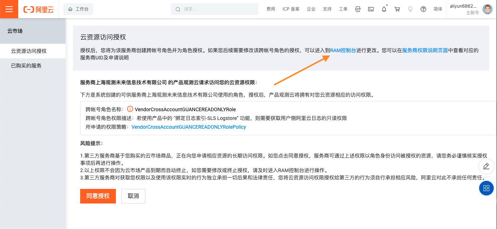Open the notifications bell
This screenshot has height=229, width=497.
384,9
